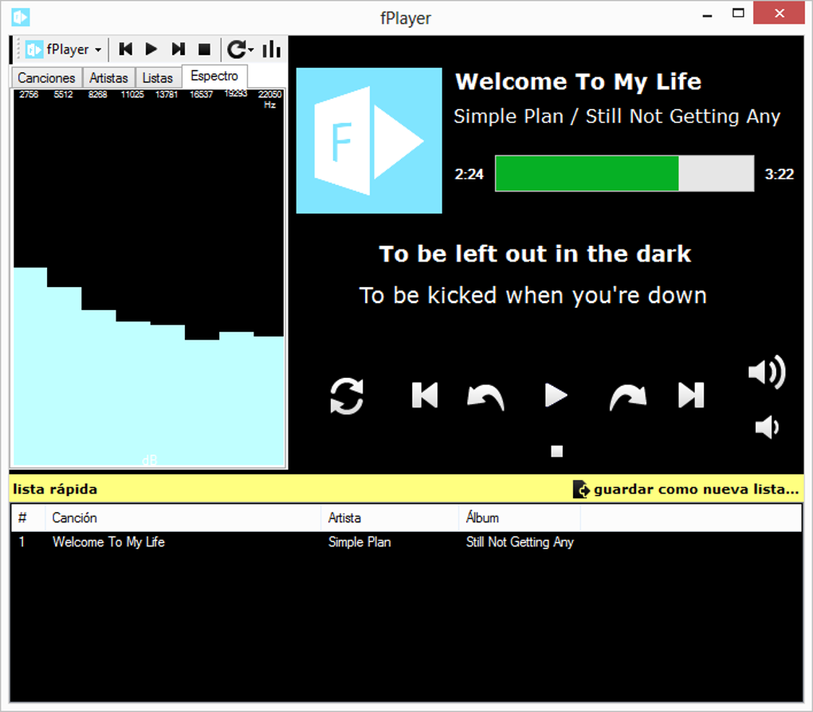Sort by the Álbum column header
813x712 pixels.
tap(520, 517)
